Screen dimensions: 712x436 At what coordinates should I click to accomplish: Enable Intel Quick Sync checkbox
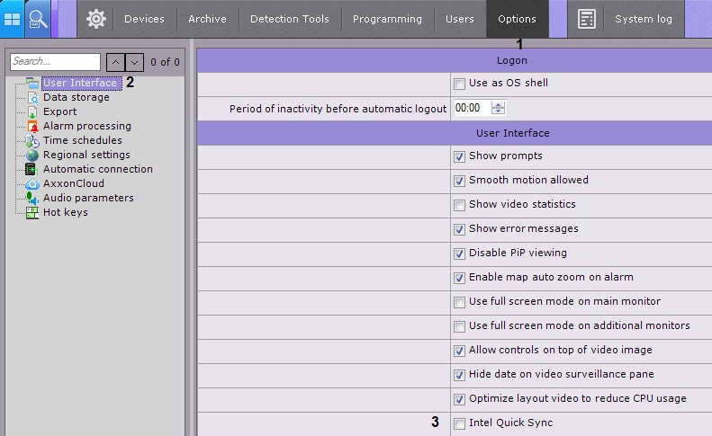(x=460, y=423)
